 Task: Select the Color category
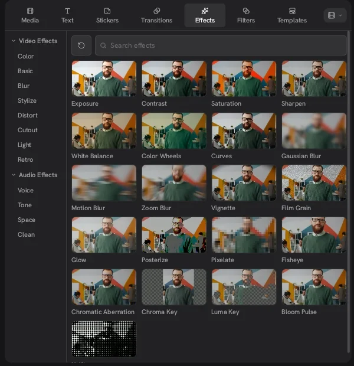point(26,56)
